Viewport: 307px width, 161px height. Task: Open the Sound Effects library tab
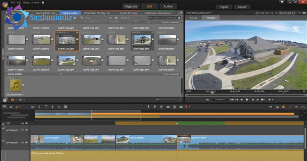[46, 13]
